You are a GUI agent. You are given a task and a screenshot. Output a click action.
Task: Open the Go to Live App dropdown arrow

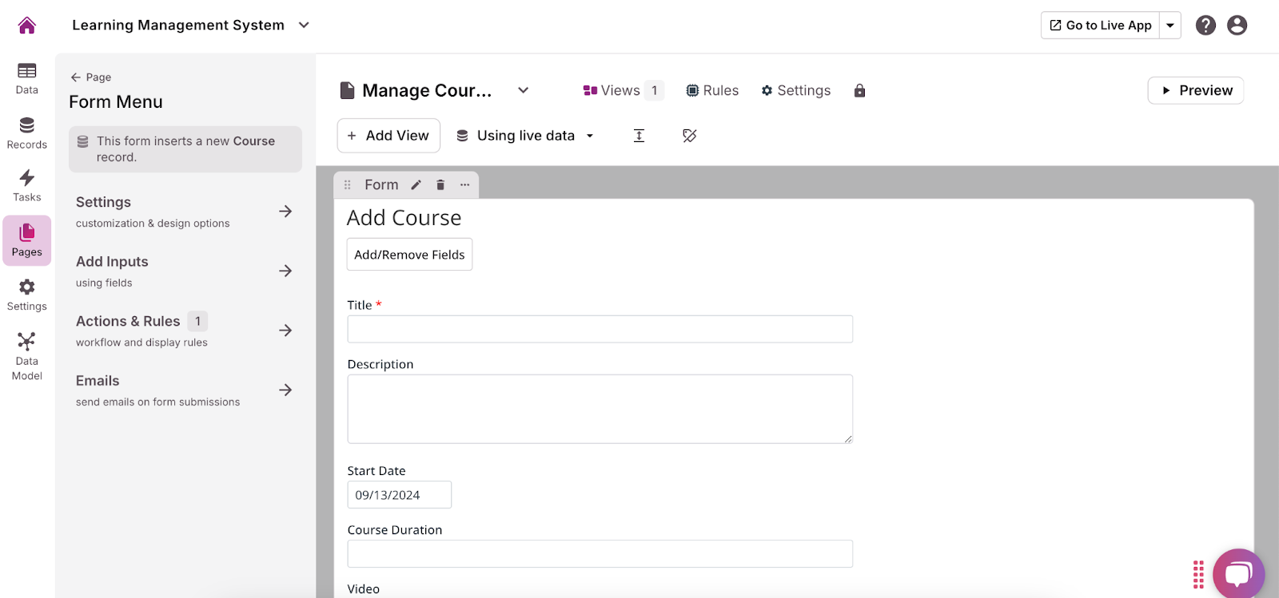point(1170,26)
